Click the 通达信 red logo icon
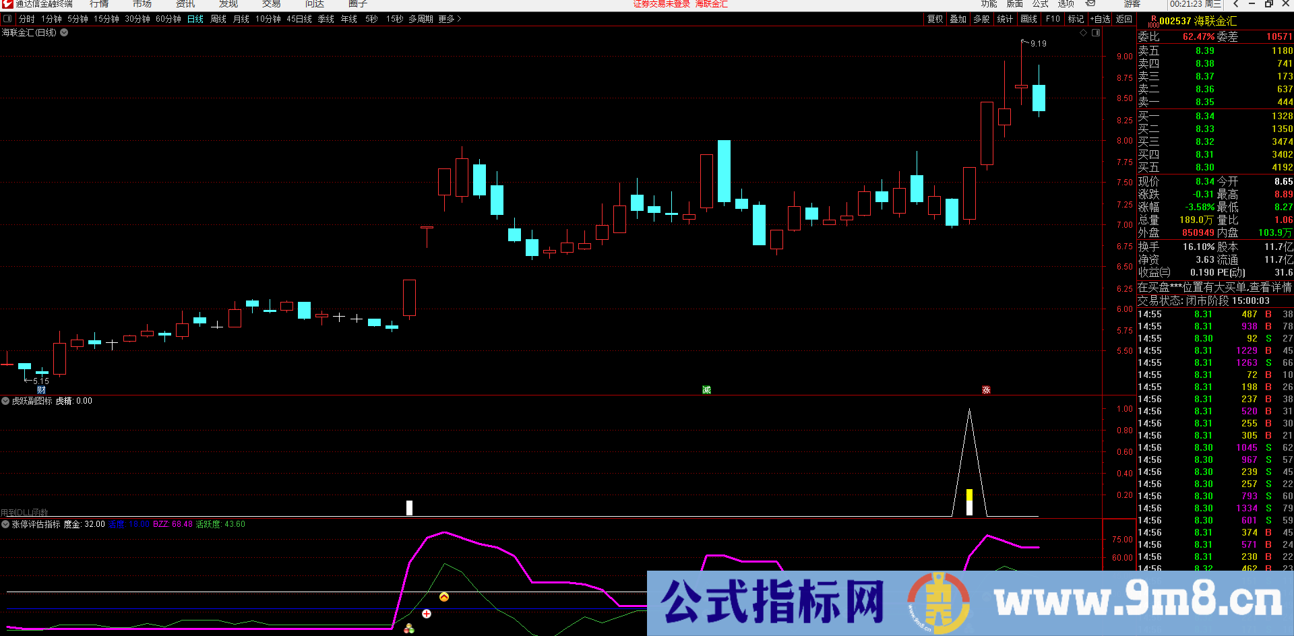 point(7,4)
